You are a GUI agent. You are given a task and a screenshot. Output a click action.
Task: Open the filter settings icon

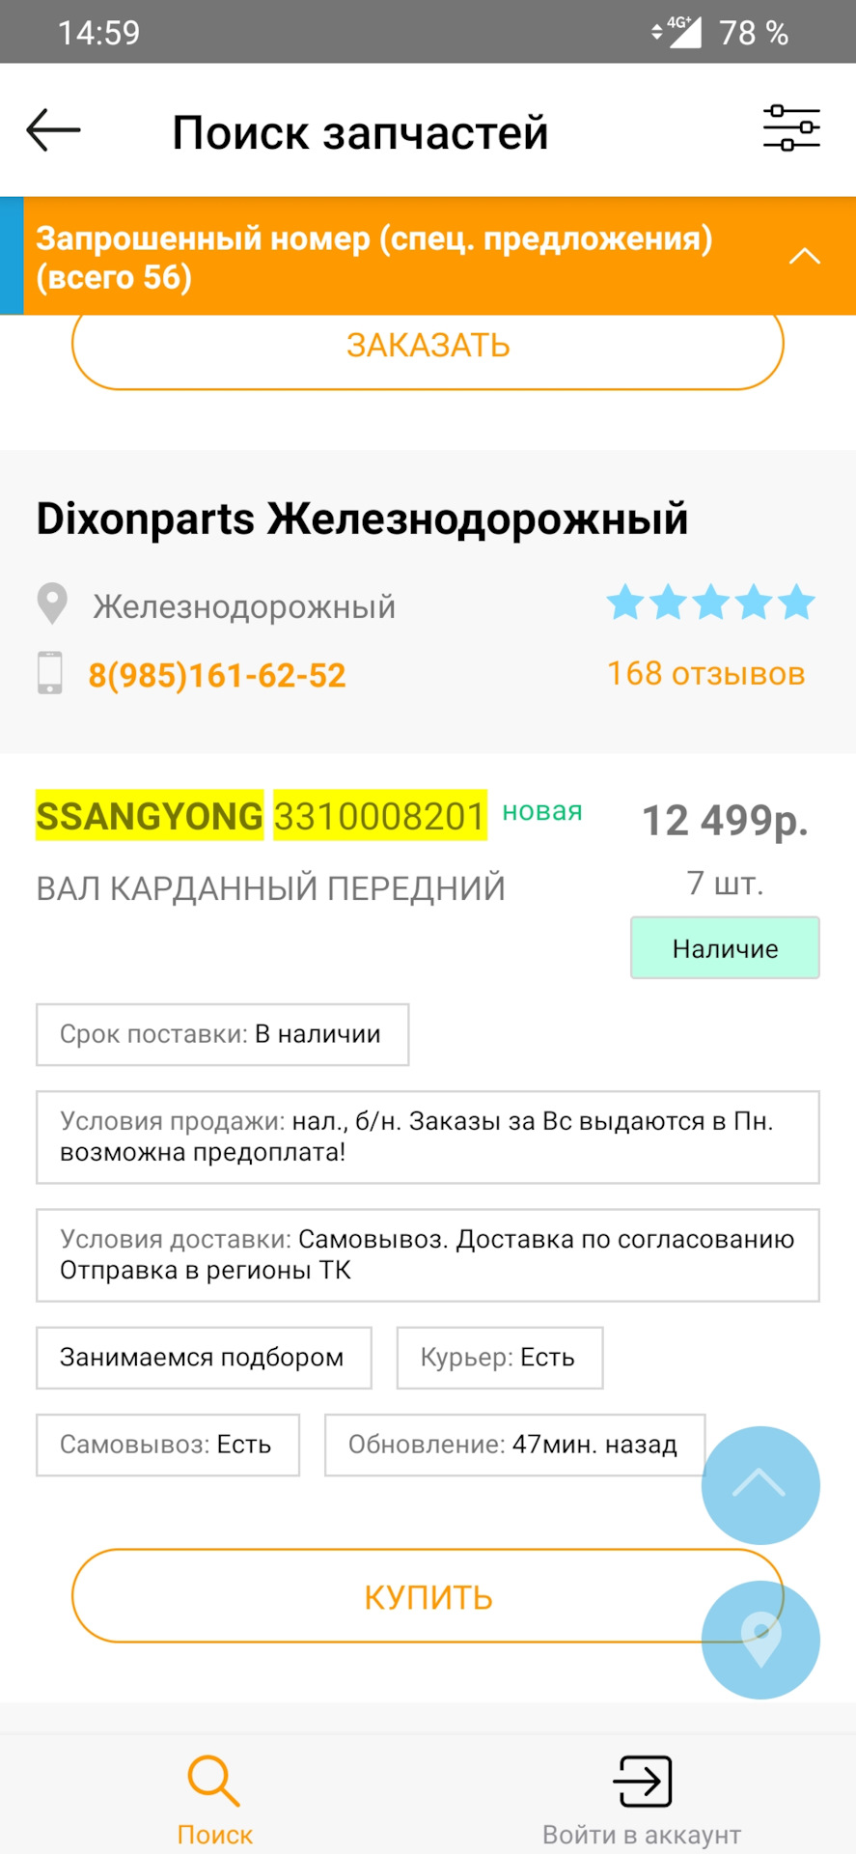coord(791,128)
